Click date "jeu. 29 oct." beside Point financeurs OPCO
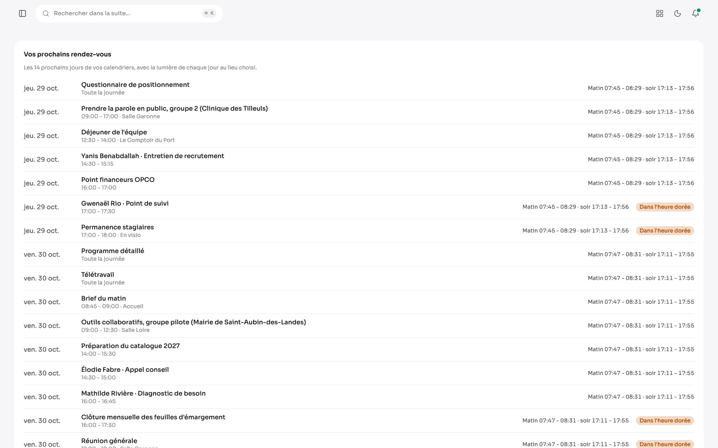 pos(41,183)
